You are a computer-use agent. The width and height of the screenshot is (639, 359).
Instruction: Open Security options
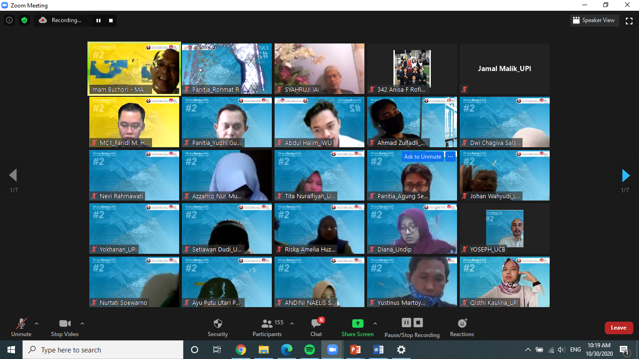click(218, 327)
